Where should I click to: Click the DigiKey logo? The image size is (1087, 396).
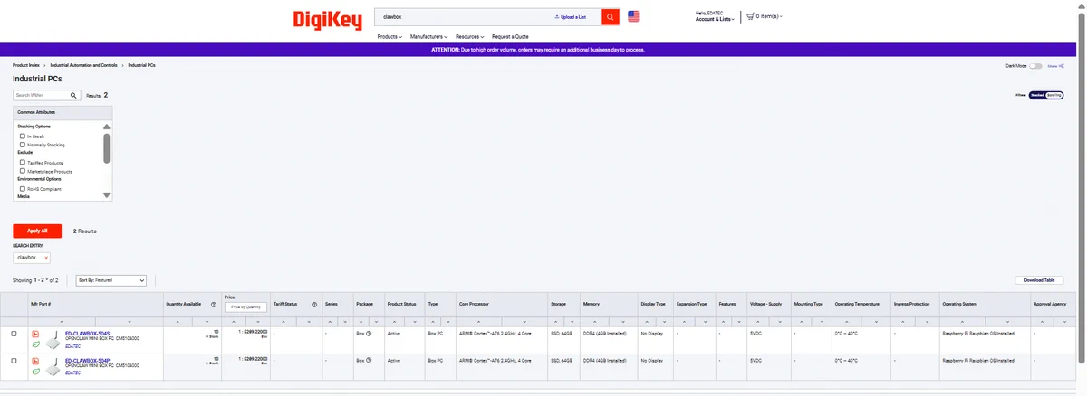(x=327, y=19)
